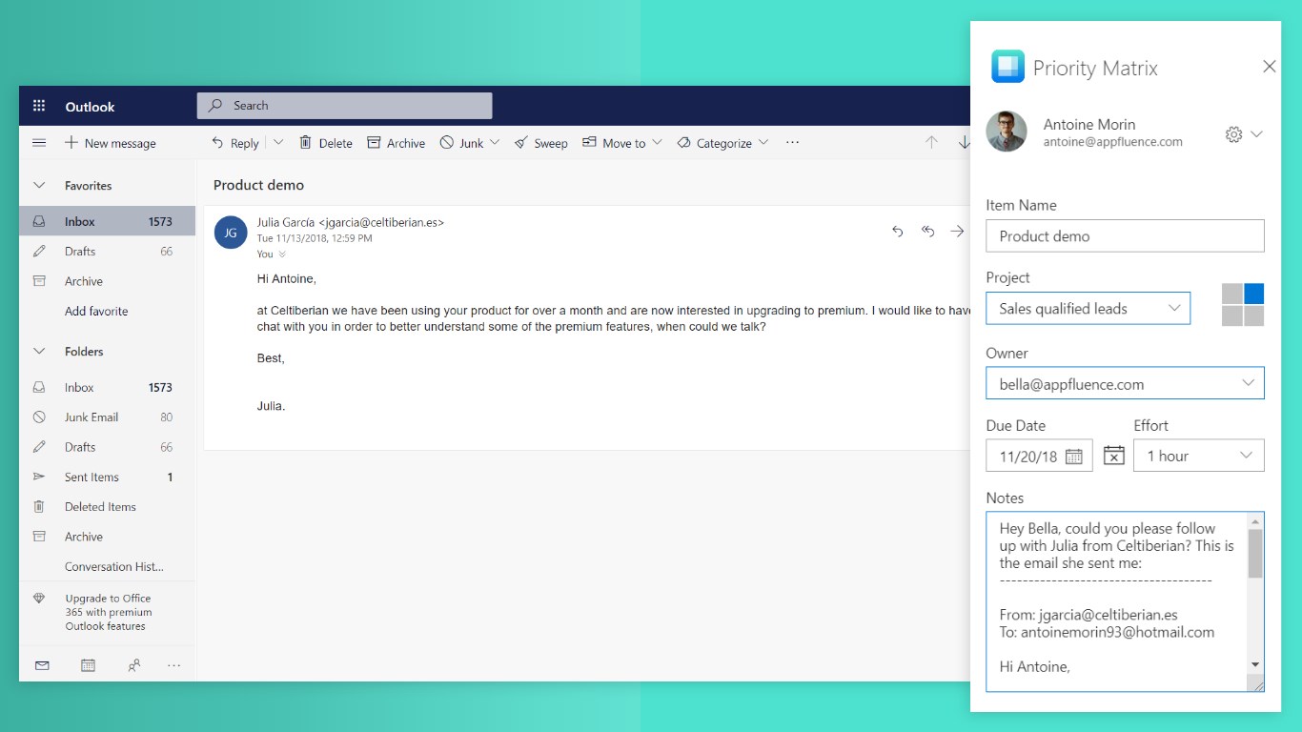Expand the settings chevron next to gear
Screen dimensions: 1302x732
1256,134
